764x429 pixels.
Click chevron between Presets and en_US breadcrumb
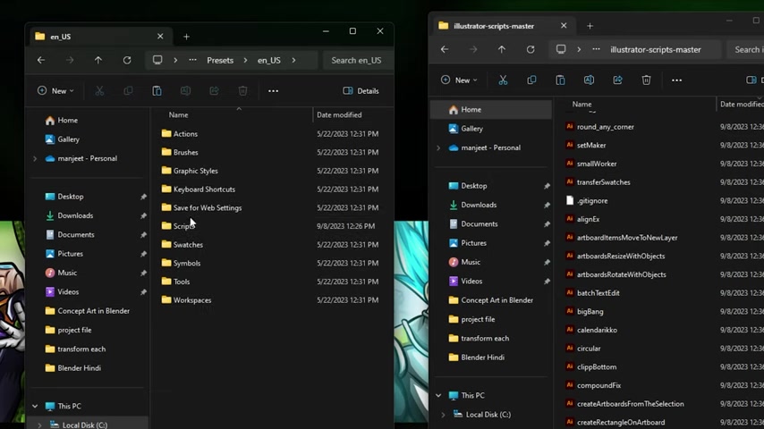click(x=245, y=61)
